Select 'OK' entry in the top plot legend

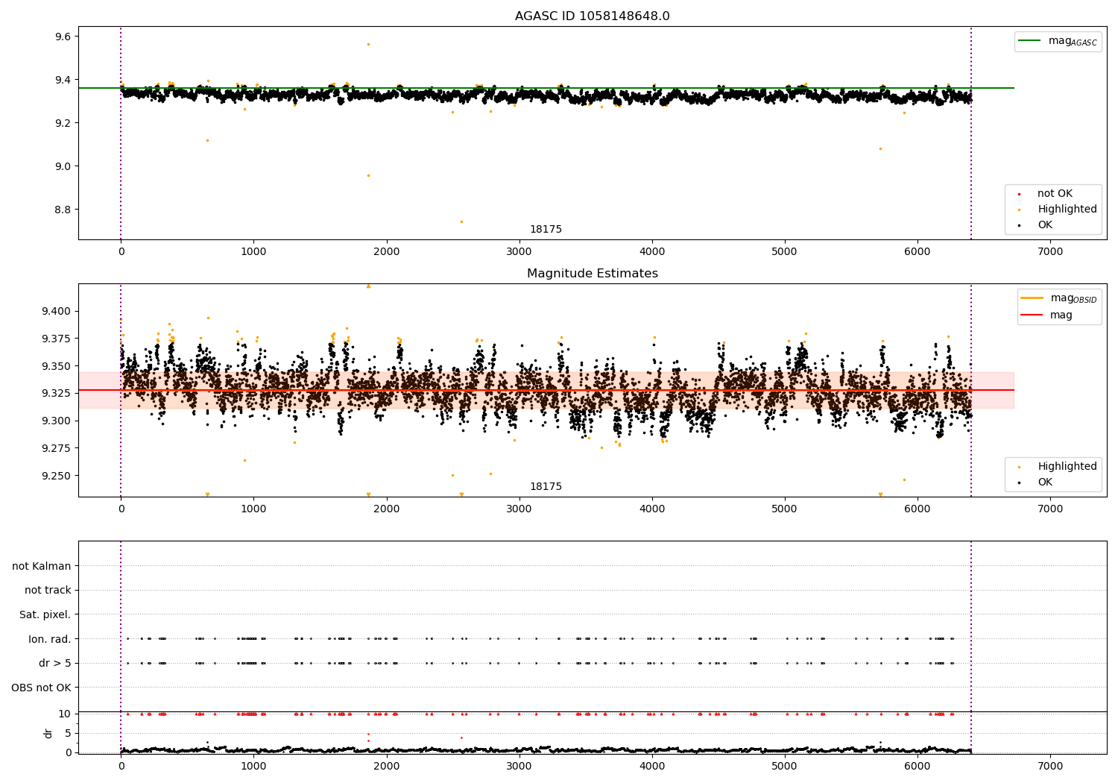point(1045,225)
